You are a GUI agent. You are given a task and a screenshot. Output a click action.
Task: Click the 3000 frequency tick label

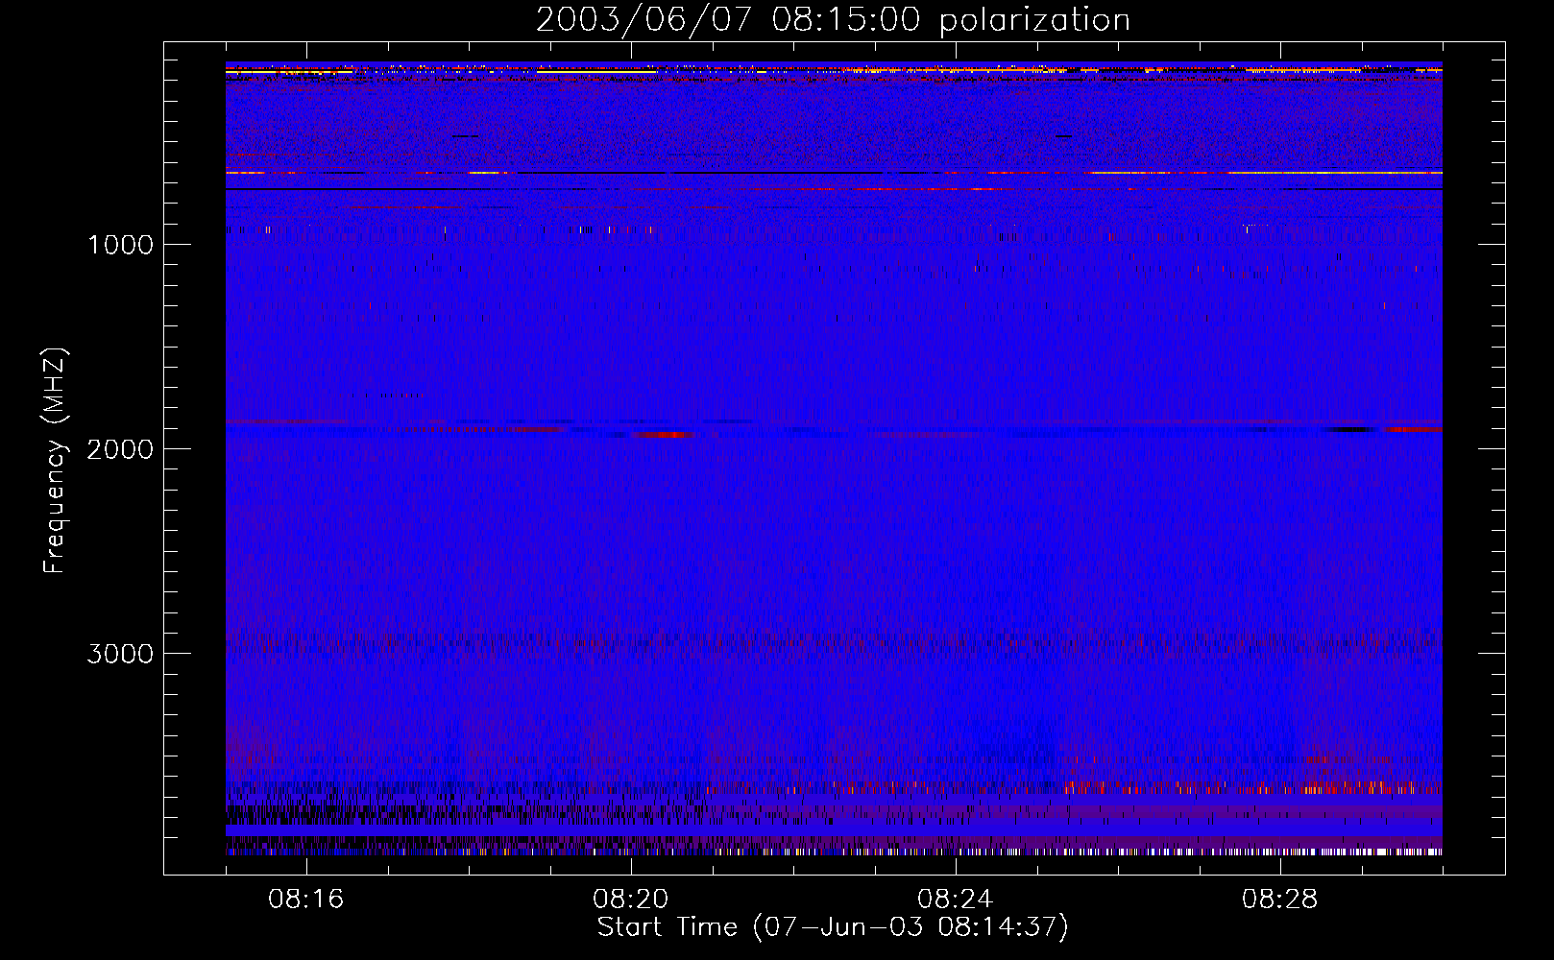tap(120, 654)
